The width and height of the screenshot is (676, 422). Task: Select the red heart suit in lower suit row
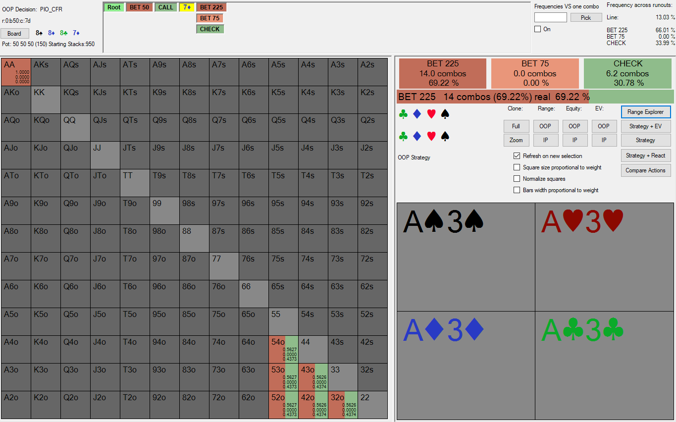431,136
